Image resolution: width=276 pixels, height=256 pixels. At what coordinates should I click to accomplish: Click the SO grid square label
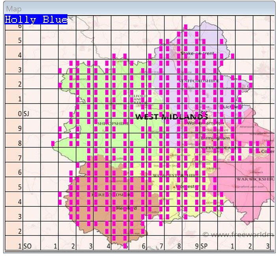click(27, 246)
